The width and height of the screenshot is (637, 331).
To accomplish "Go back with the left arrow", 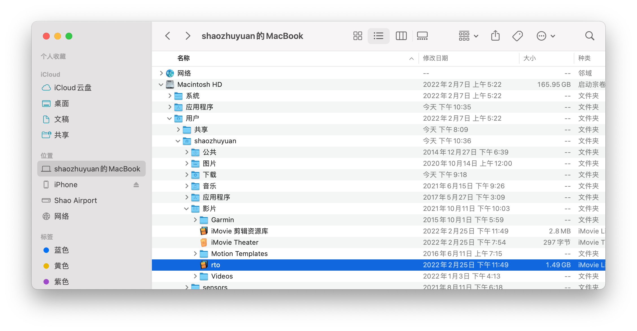I will coord(168,36).
